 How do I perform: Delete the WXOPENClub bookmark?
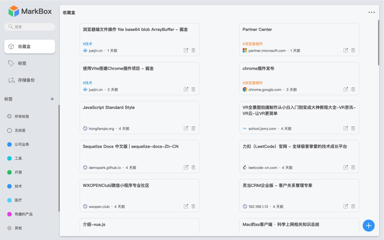193,206
